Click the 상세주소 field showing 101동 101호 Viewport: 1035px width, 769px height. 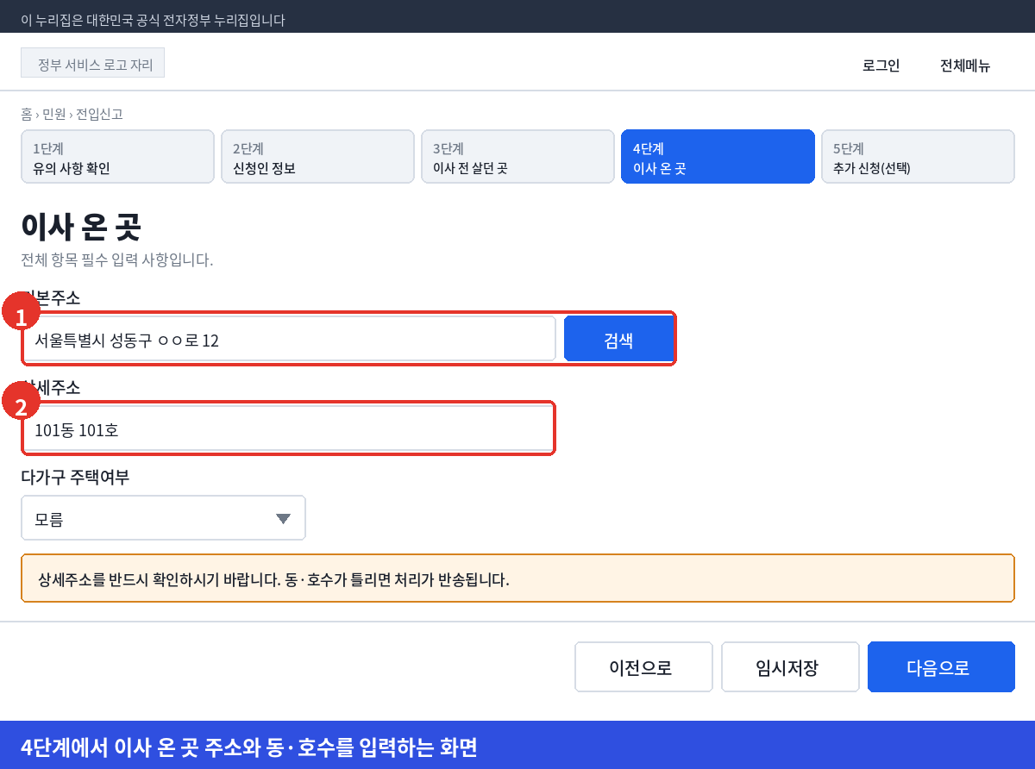tap(288, 428)
